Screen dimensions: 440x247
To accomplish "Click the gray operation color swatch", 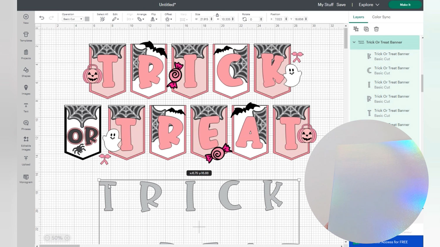I will (87, 19).
